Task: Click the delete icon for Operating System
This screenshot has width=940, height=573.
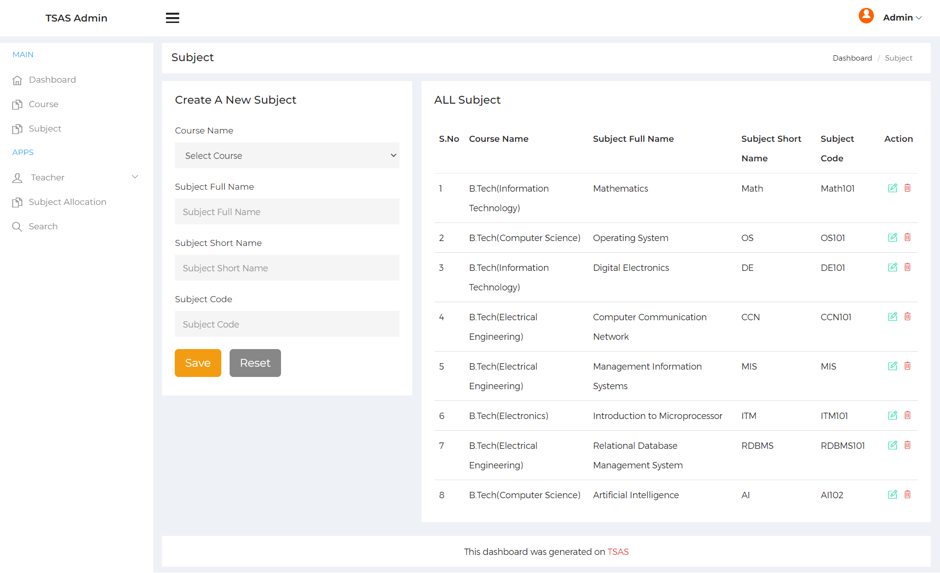Action: coord(908,237)
